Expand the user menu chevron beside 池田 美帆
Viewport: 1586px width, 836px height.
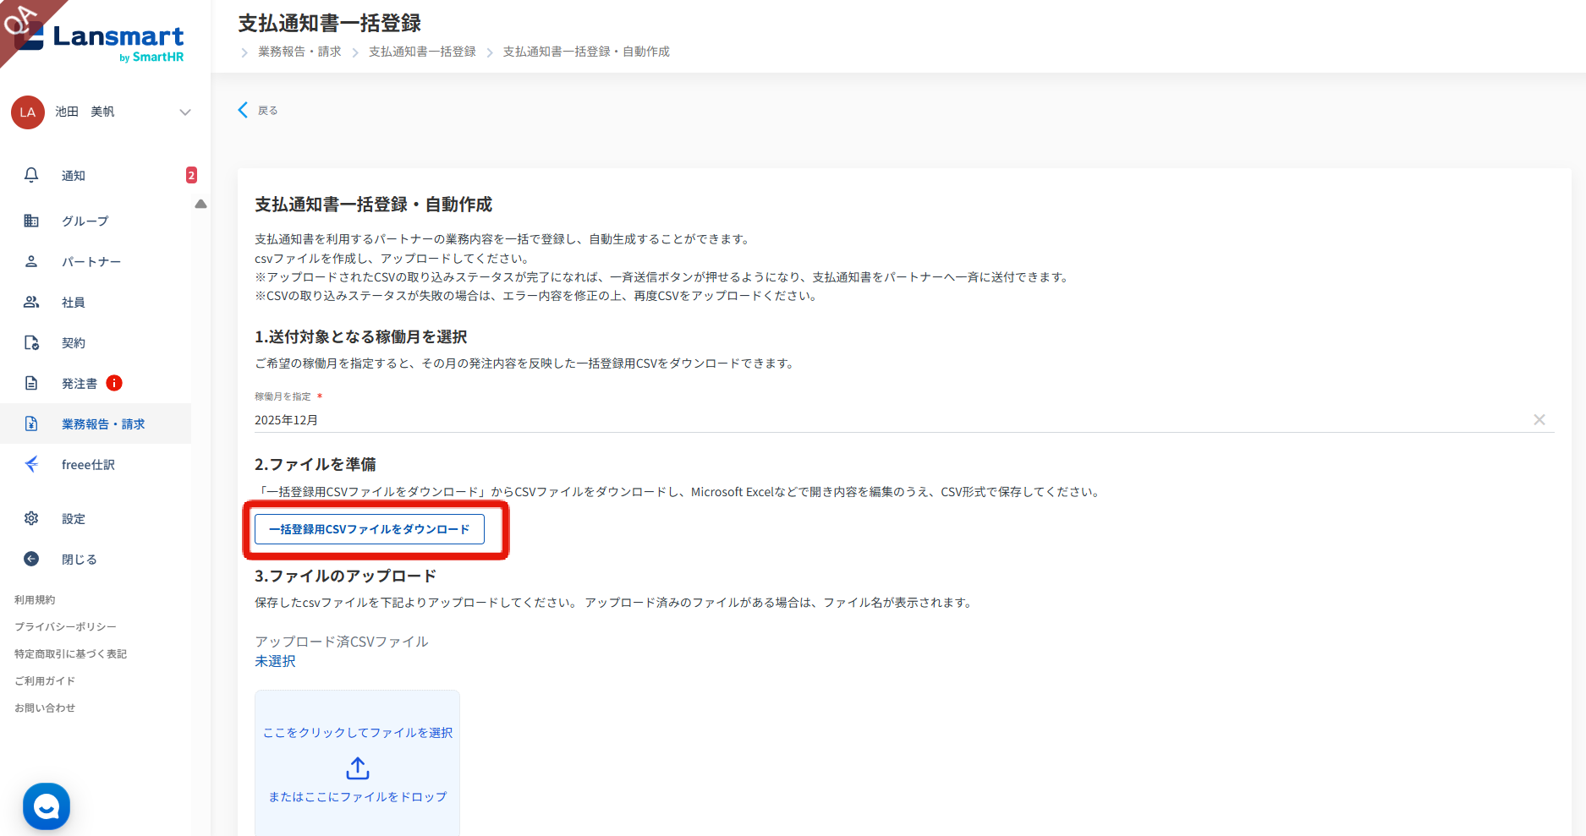click(185, 112)
